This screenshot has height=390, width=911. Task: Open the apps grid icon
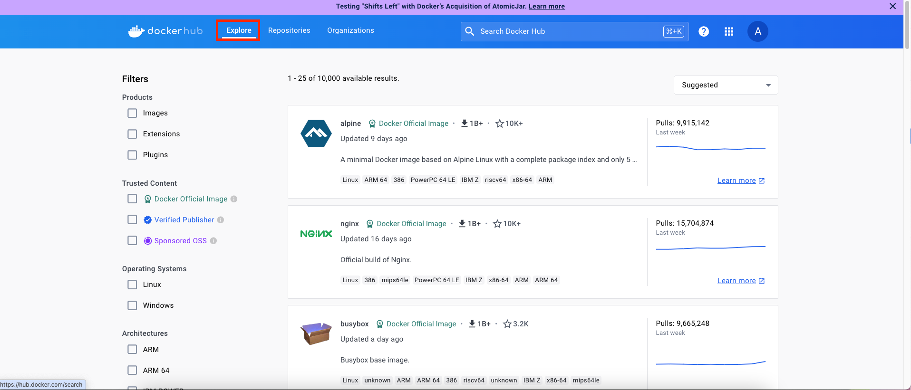pos(729,31)
